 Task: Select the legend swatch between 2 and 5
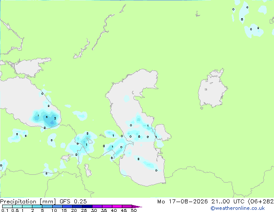click(x=37, y=206)
